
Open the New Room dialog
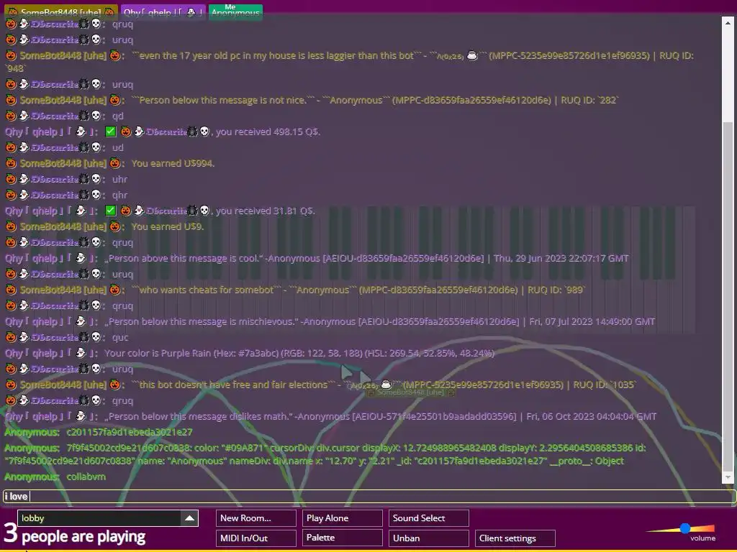pyautogui.click(x=256, y=518)
